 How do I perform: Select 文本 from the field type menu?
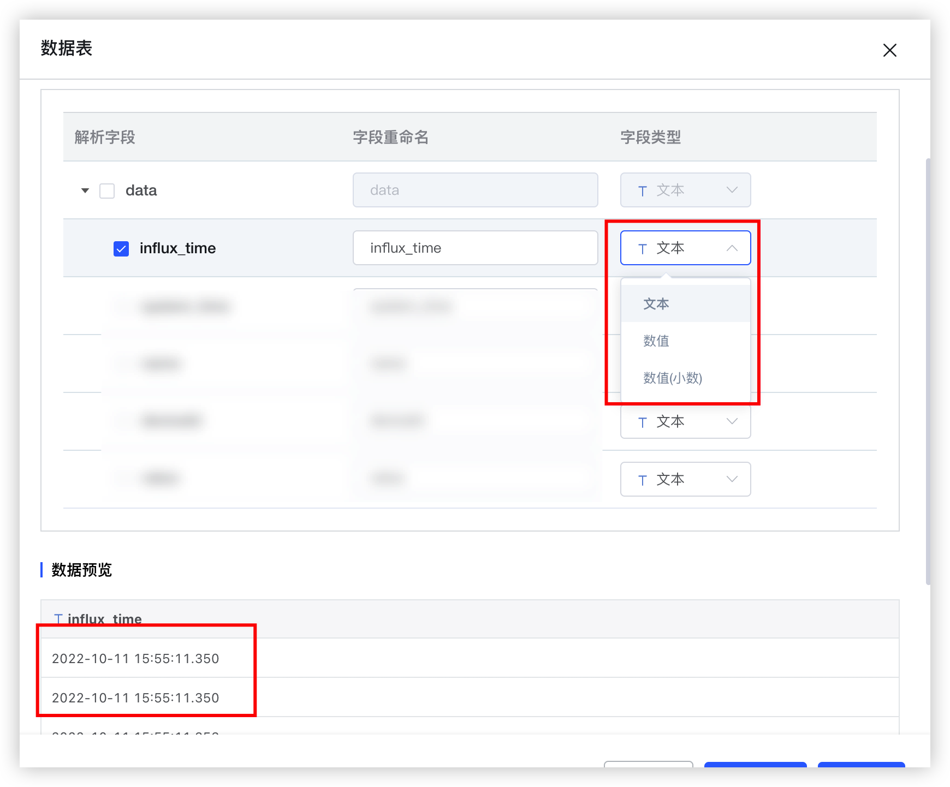[656, 303]
